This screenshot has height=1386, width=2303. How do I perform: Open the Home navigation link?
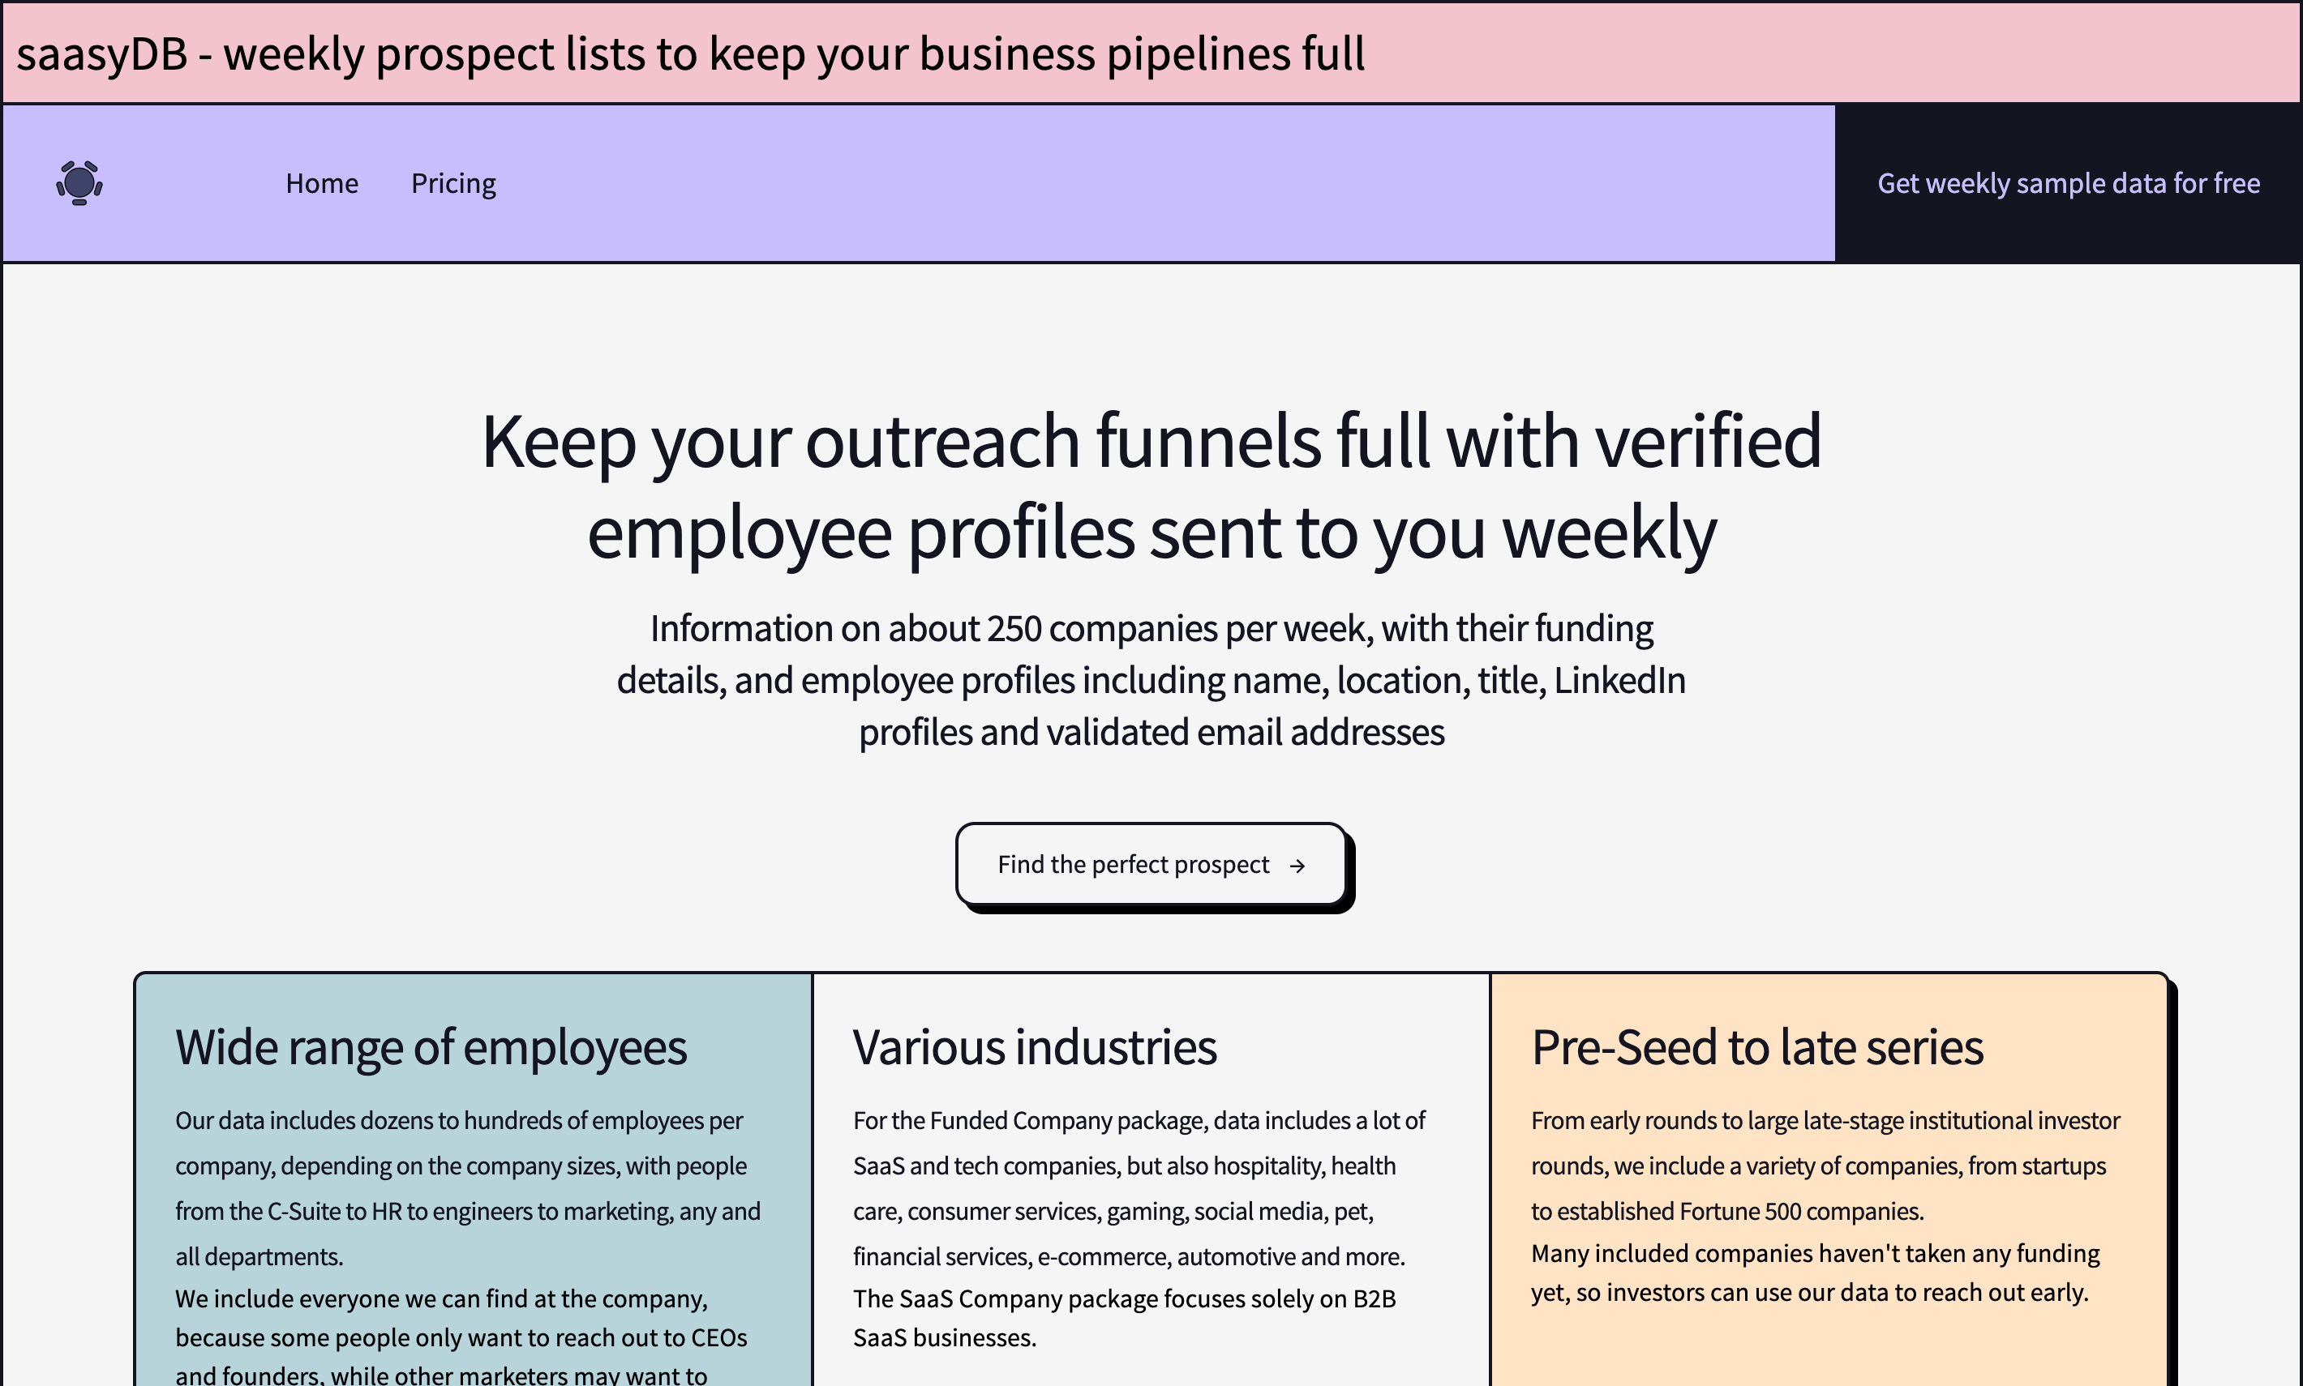pos(321,183)
